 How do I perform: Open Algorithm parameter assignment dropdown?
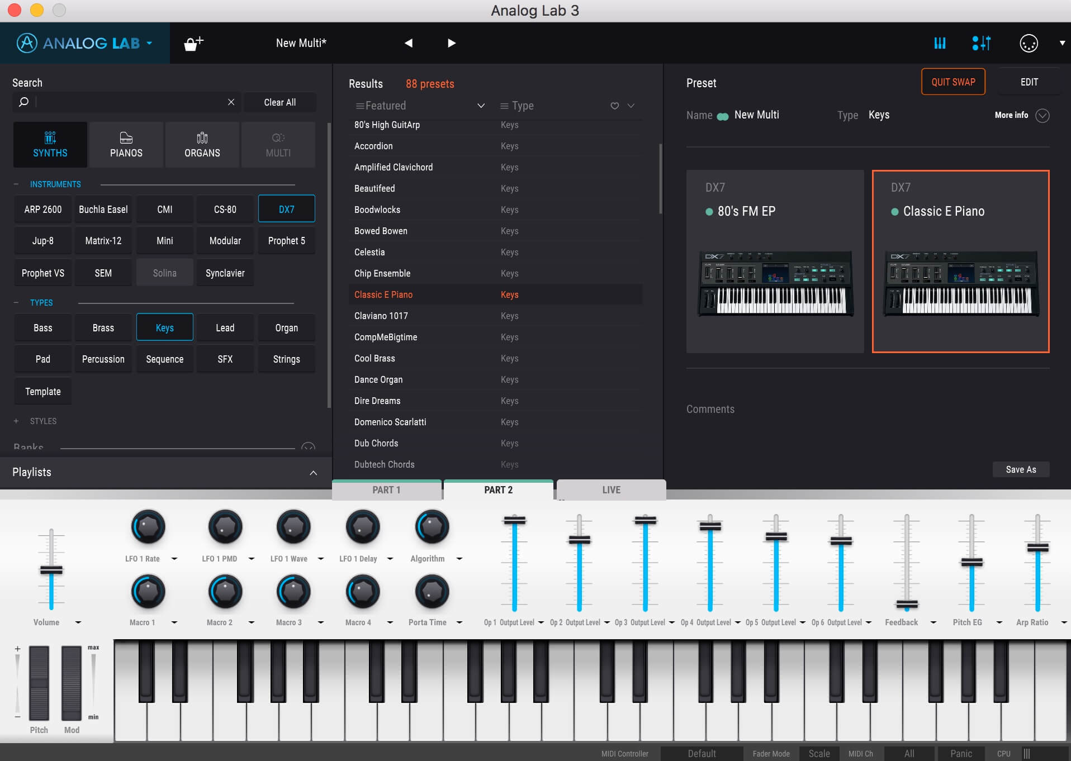pos(459,559)
